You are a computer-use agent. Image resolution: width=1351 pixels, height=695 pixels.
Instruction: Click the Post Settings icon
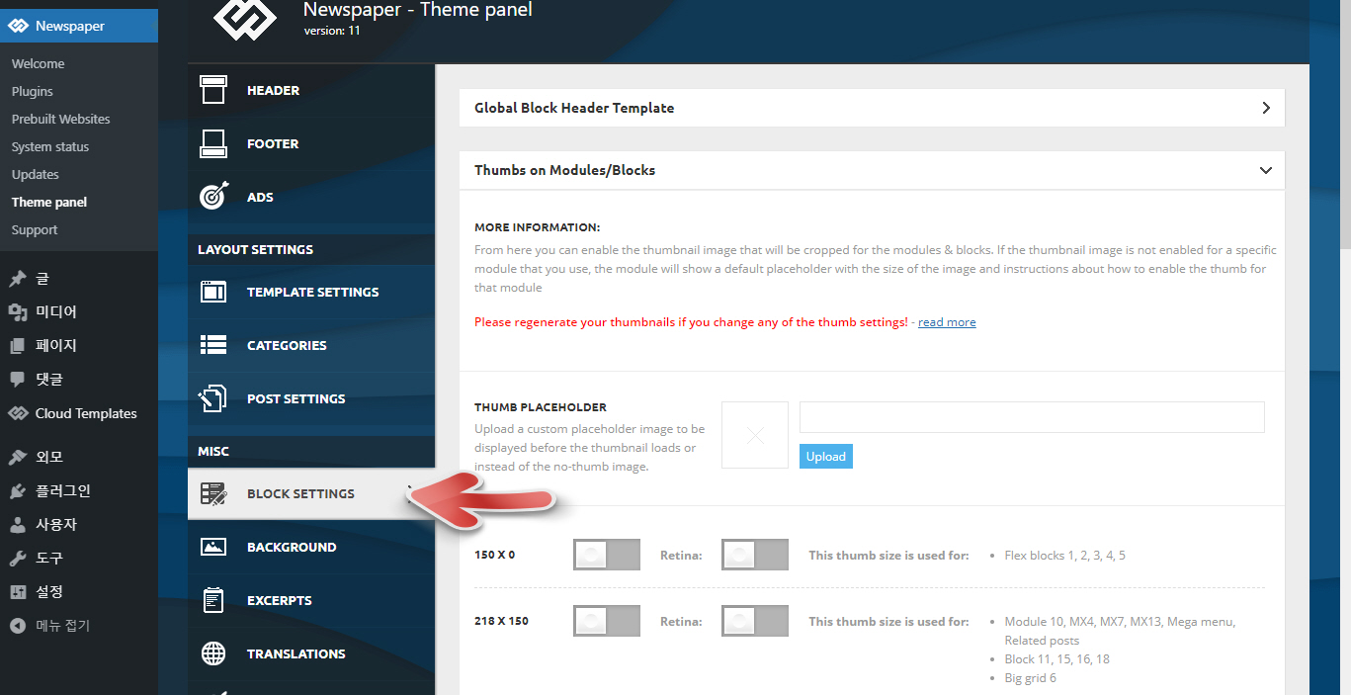[213, 398]
